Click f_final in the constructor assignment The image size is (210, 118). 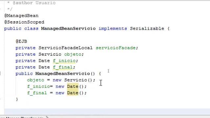click(x=37, y=93)
